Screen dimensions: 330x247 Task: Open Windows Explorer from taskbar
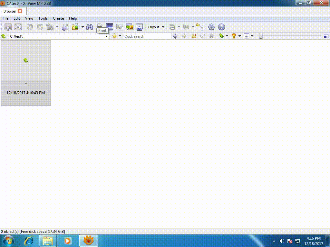[x=48, y=241]
